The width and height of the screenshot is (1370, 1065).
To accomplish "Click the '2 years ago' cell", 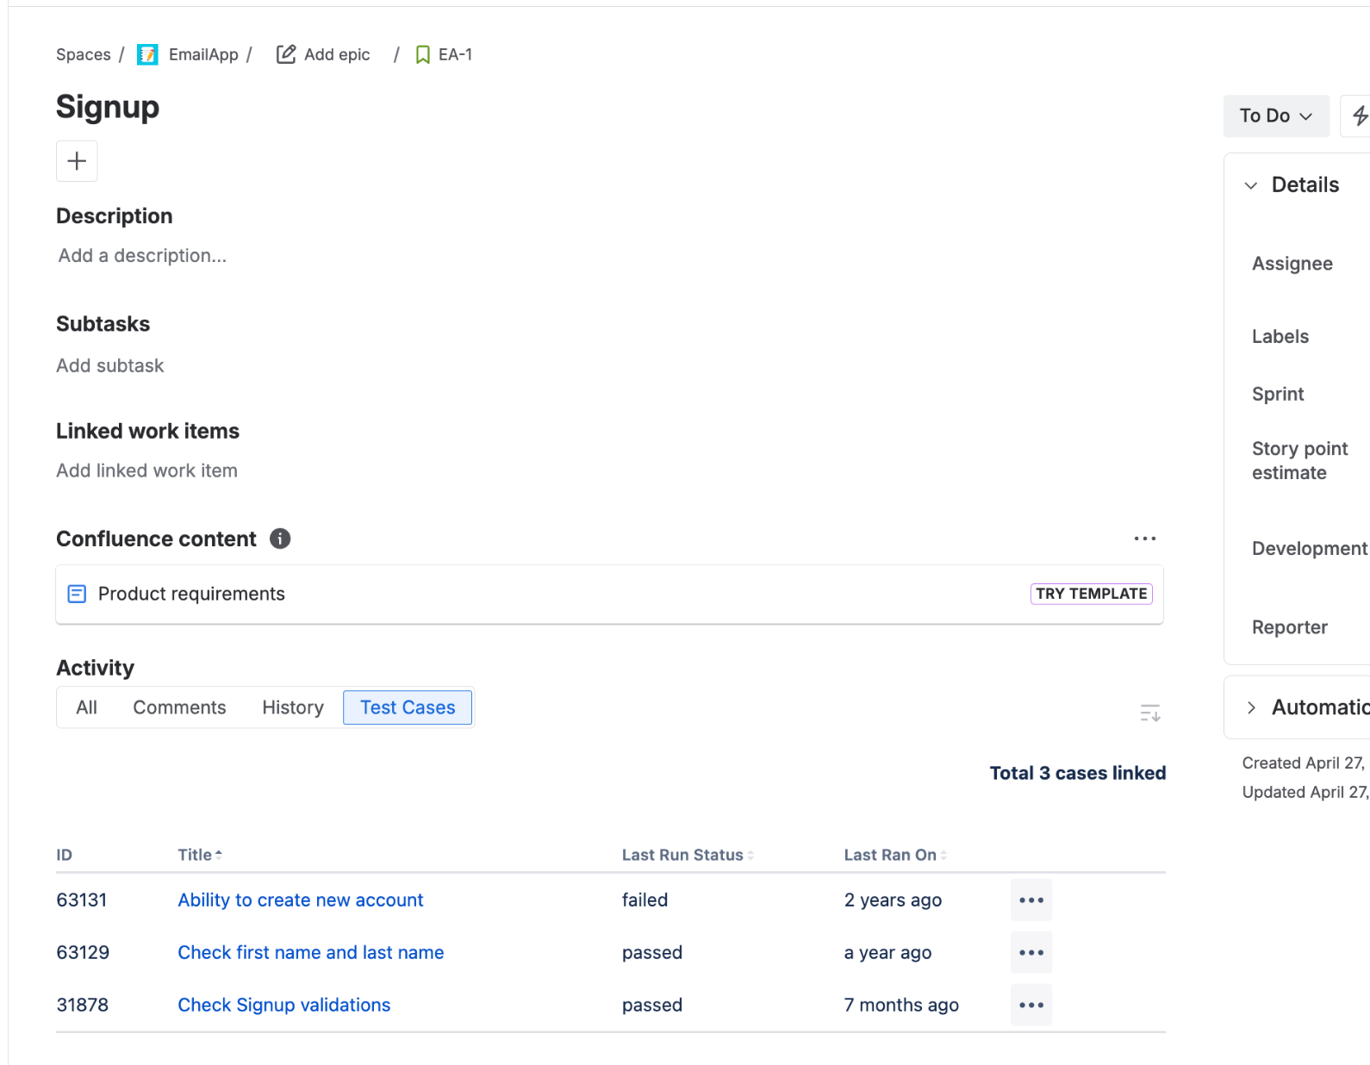I will click(x=893, y=900).
